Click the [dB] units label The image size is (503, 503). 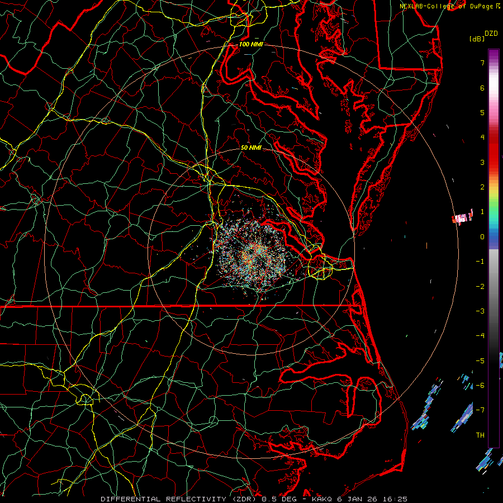pos(477,39)
